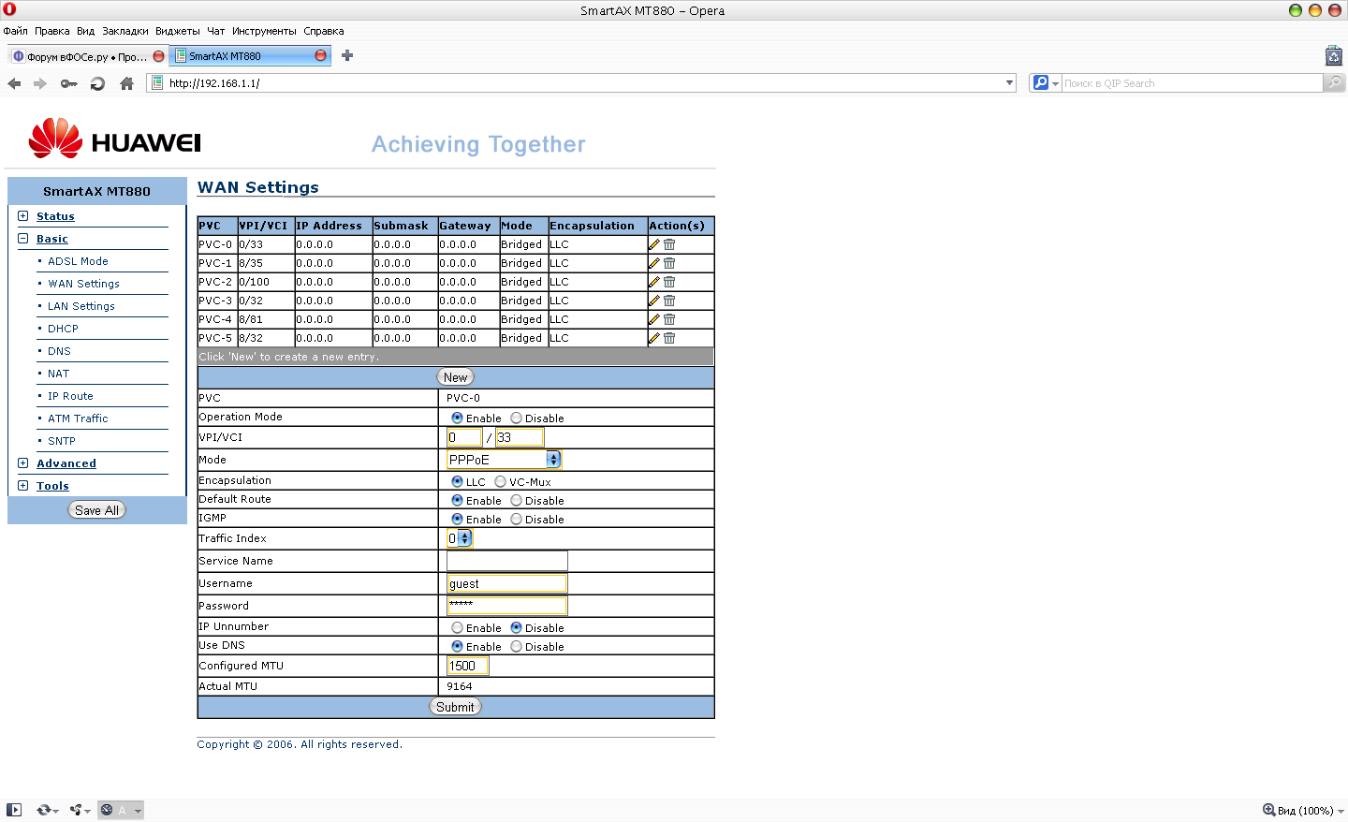
Task: Reload the page with the refresh icon
Action: [97, 83]
